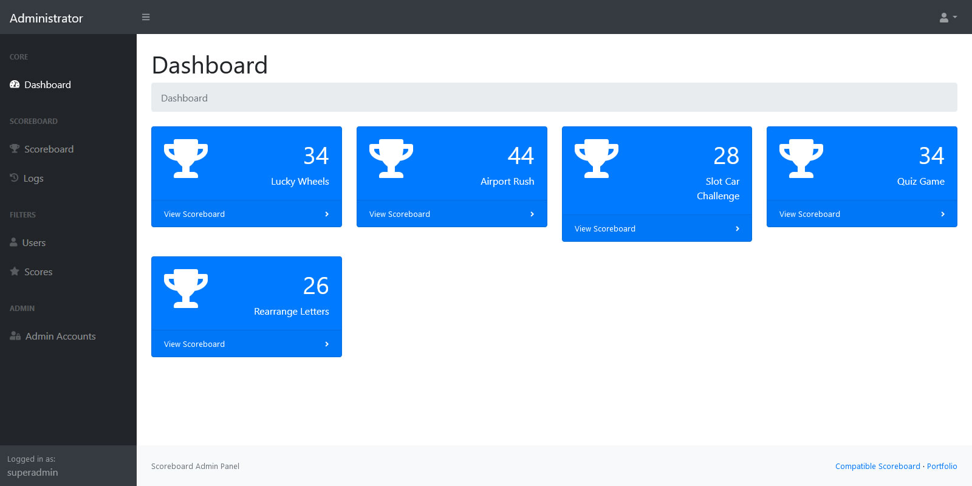Expand Lucky Wheels scoreboard via chevron arrow

(327, 214)
